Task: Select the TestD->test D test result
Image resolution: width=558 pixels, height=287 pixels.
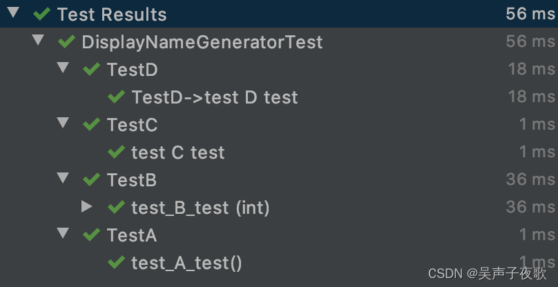Action: (214, 97)
